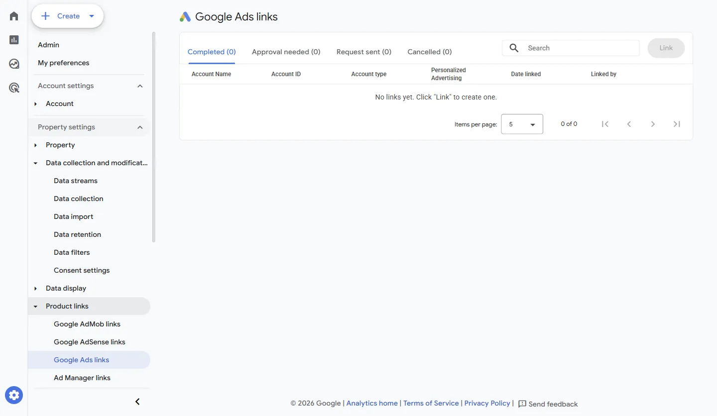Switch to the Completed (0) tab
Image resolution: width=717 pixels, height=416 pixels.
tap(212, 52)
